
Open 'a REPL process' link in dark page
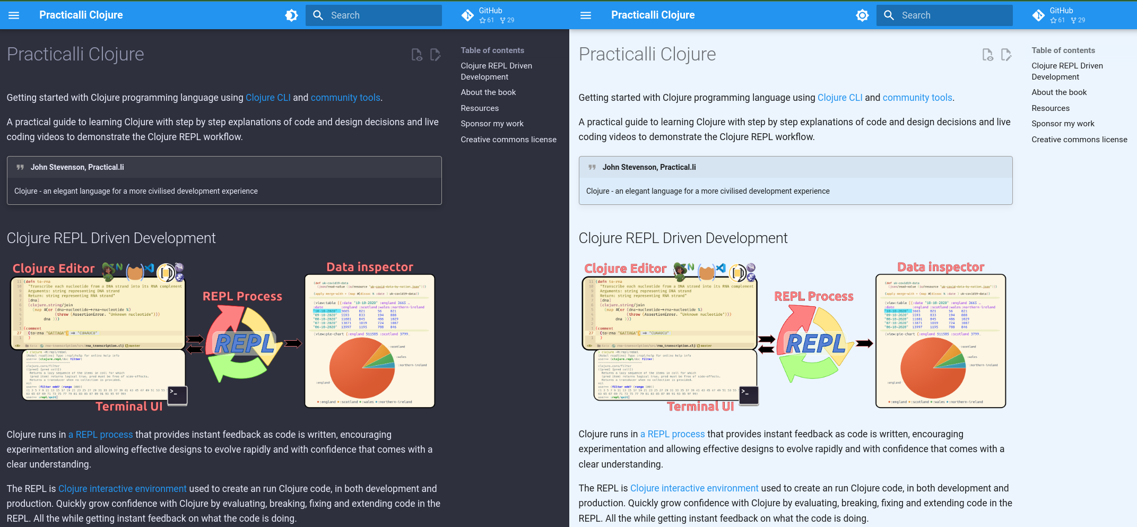coord(100,435)
